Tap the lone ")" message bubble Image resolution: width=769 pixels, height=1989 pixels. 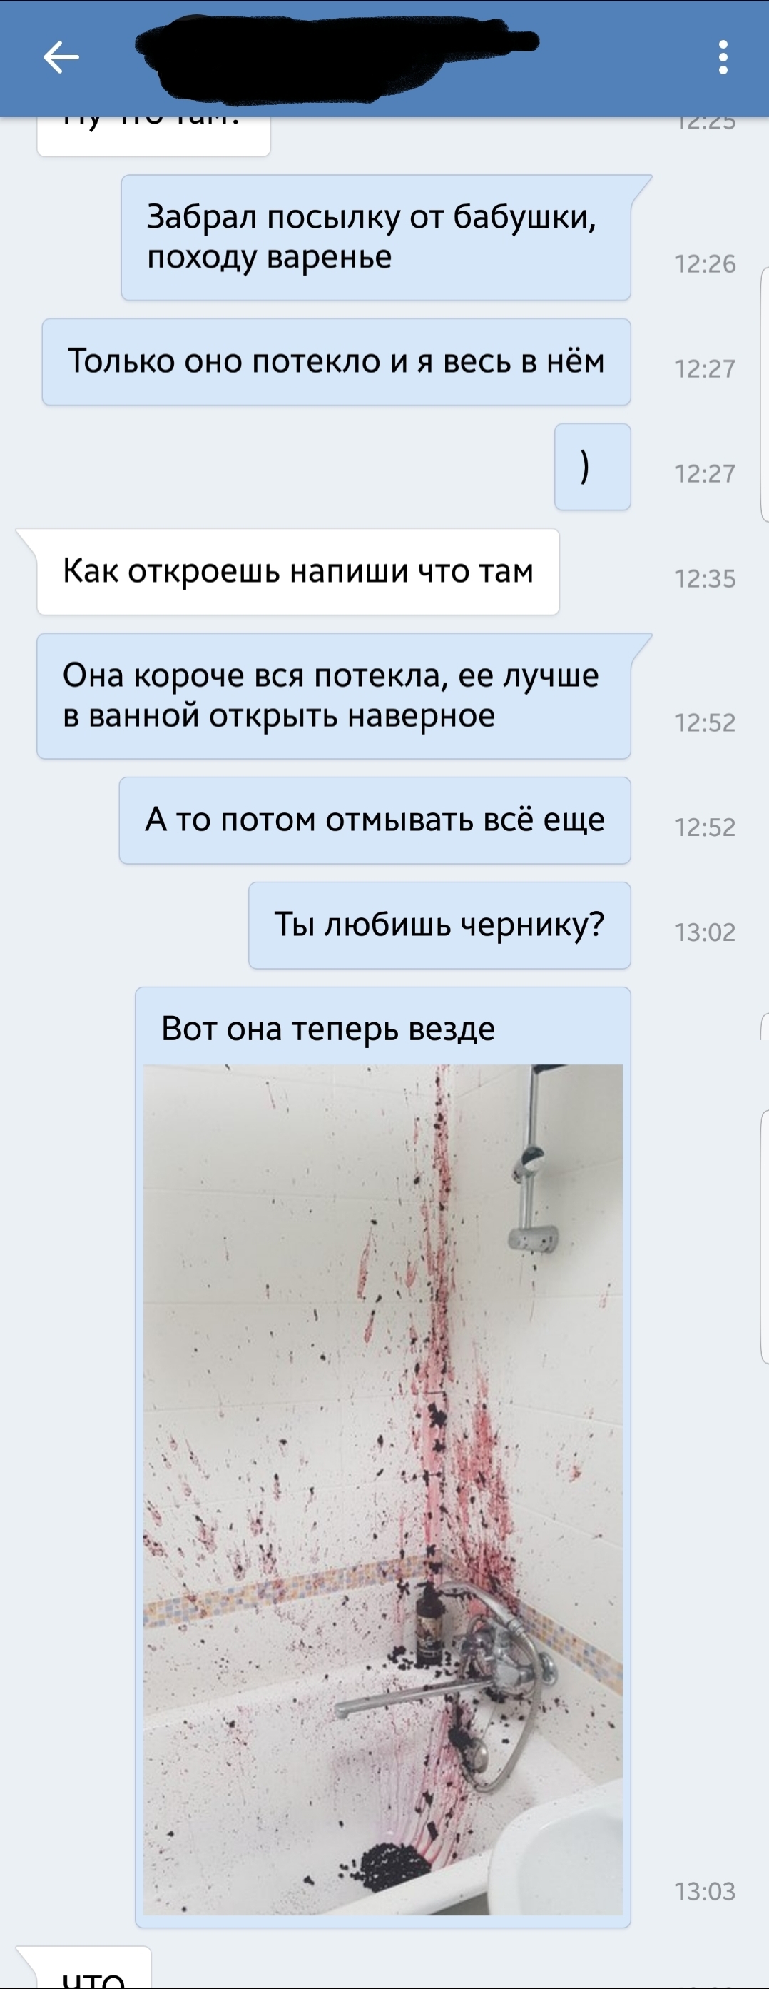592,466
